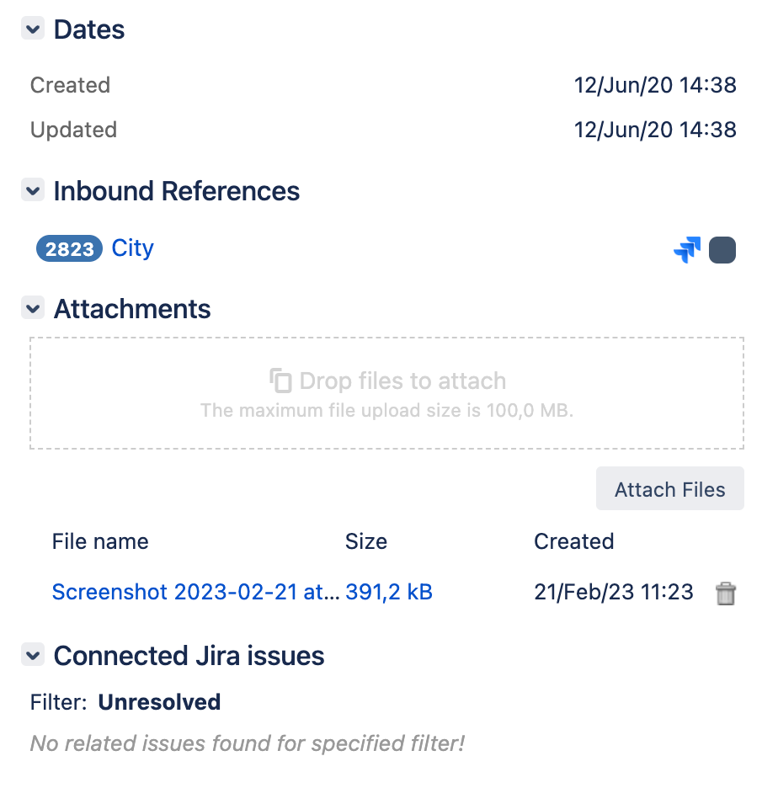778x788 pixels.
Task: Click the Jira logo icon next to City
Action: click(687, 249)
